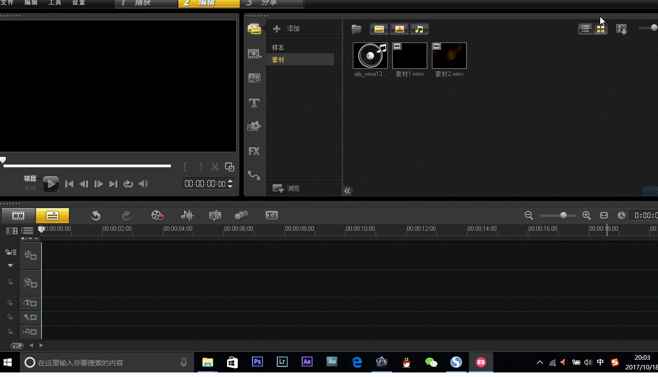Expand the track lock triangle below ripple icon

pos(10,265)
